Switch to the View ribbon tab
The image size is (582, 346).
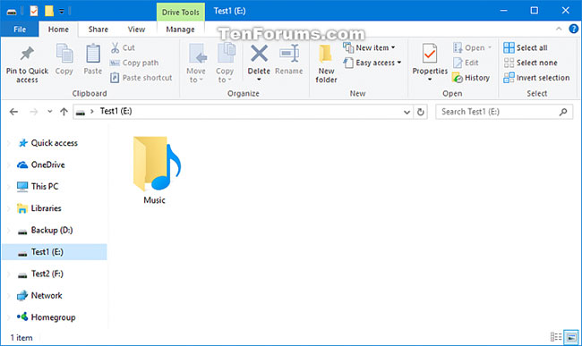click(x=136, y=30)
